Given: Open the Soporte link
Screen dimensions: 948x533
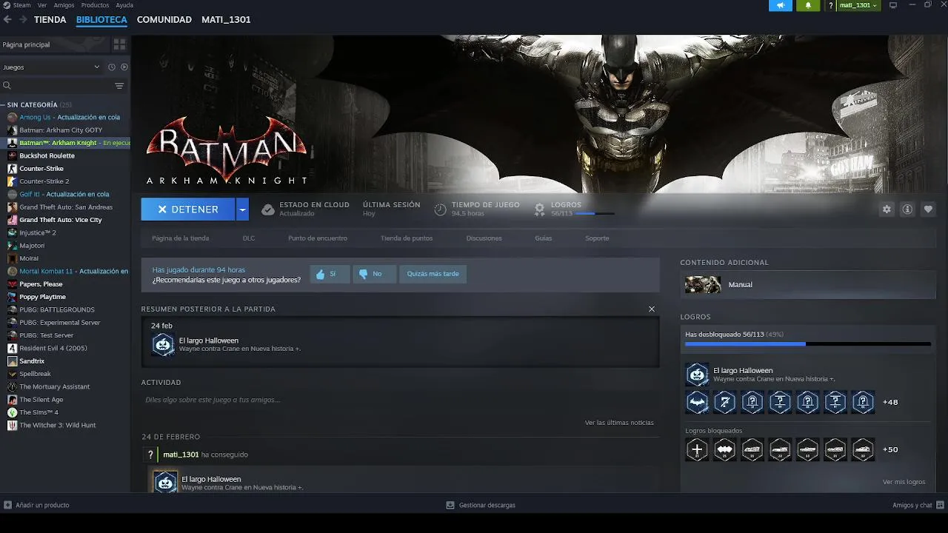Looking at the screenshot, I should click(x=597, y=238).
